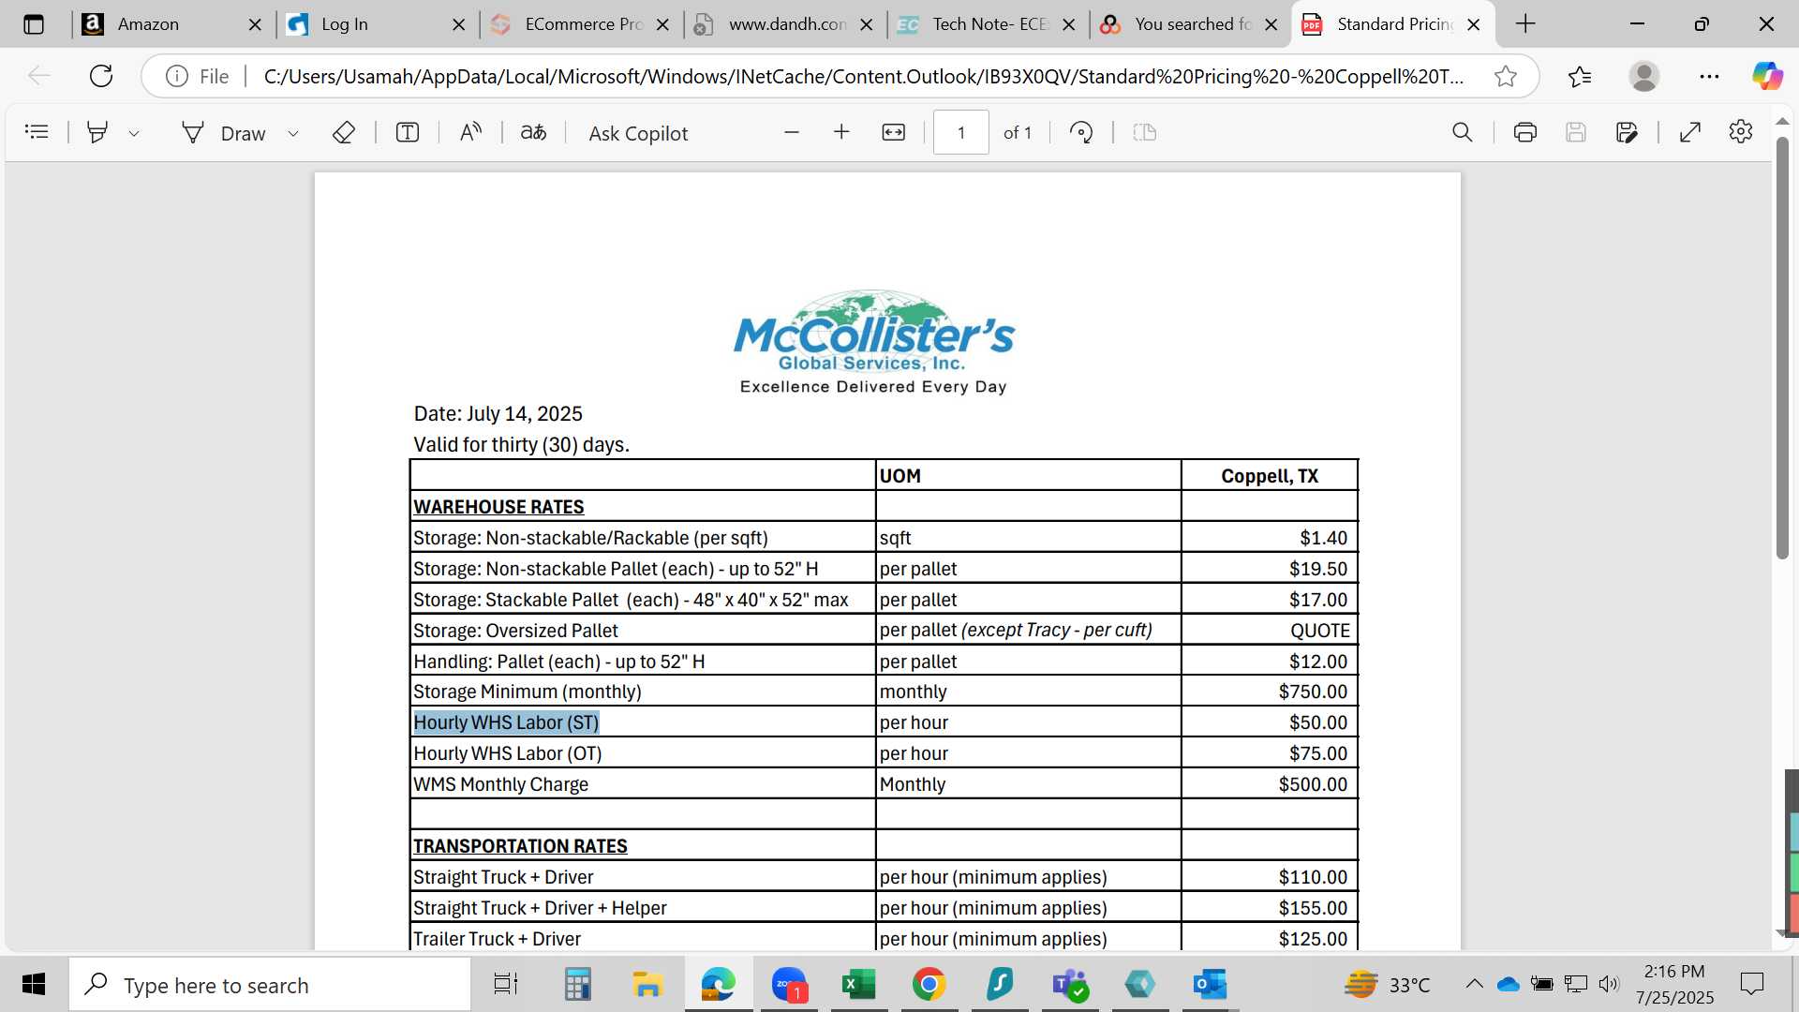The width and height of the screenshot is (1799, 1012).
Task: Open Find in PDF search
Action: (1463, 132)
